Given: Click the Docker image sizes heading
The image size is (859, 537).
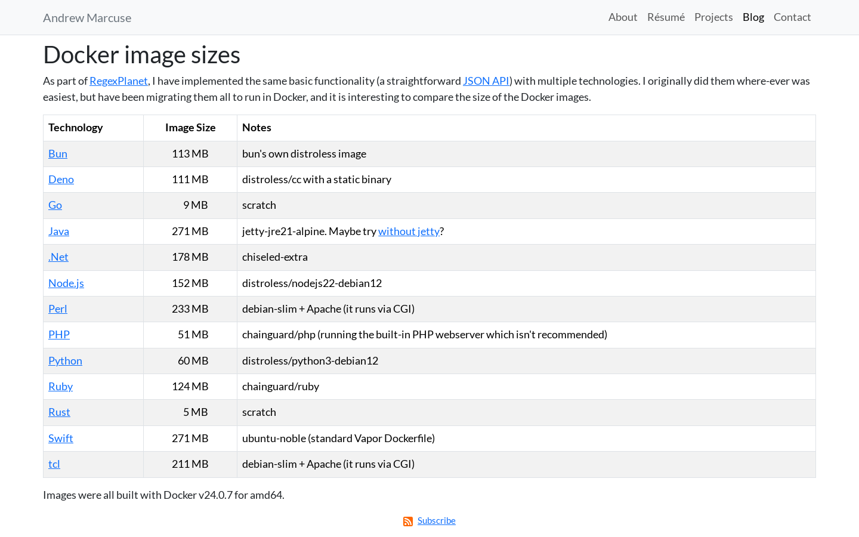Looking at the screenshot, I should coord(141,55).
